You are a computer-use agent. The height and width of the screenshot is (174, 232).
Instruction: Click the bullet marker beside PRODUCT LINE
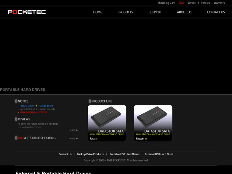90,101
